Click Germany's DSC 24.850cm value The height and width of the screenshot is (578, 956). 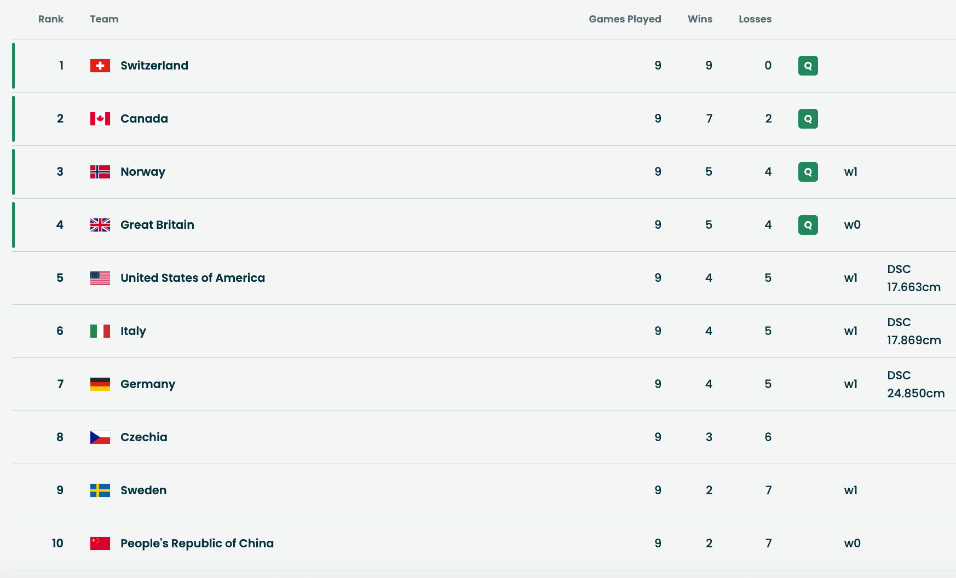point(915,384)
